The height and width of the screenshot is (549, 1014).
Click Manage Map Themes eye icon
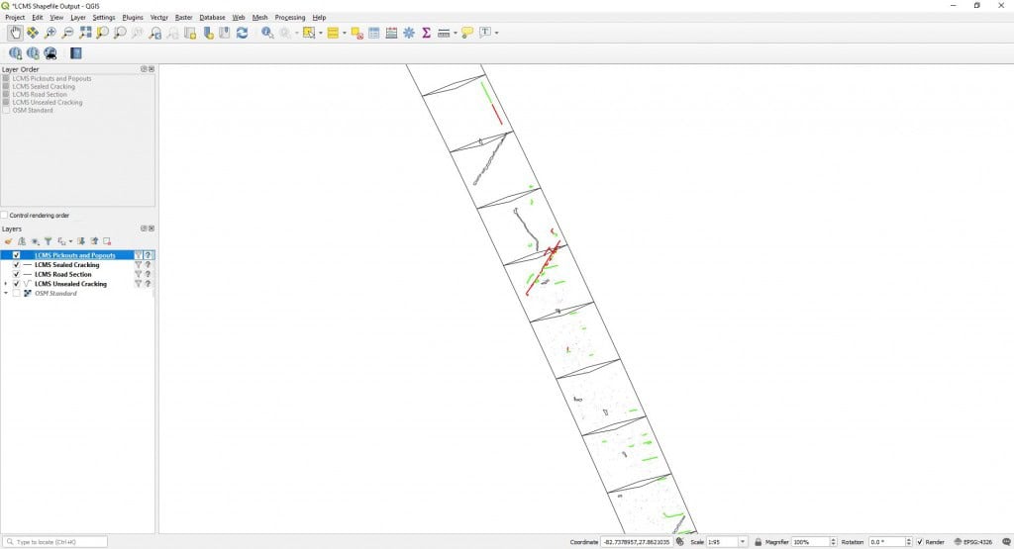point(35,241)
